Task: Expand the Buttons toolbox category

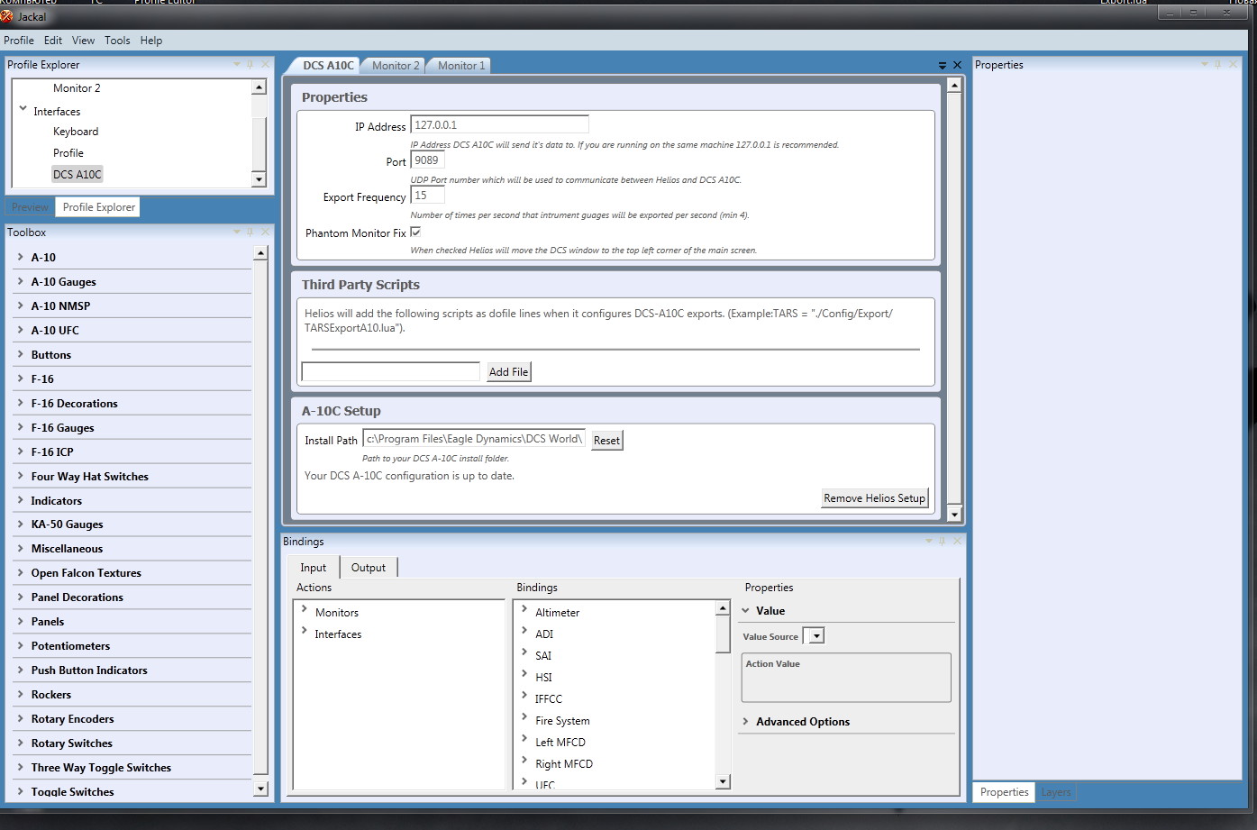Action: pyautogui.click(x=20, y=354)
